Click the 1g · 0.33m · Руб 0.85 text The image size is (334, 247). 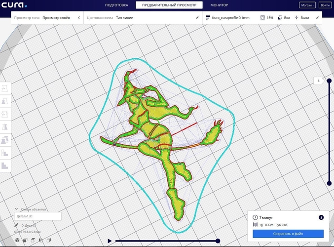coord(273,225)
